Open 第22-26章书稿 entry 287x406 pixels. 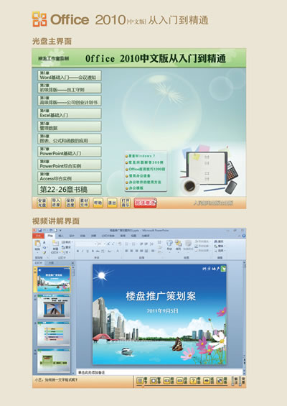coord(70,189)
